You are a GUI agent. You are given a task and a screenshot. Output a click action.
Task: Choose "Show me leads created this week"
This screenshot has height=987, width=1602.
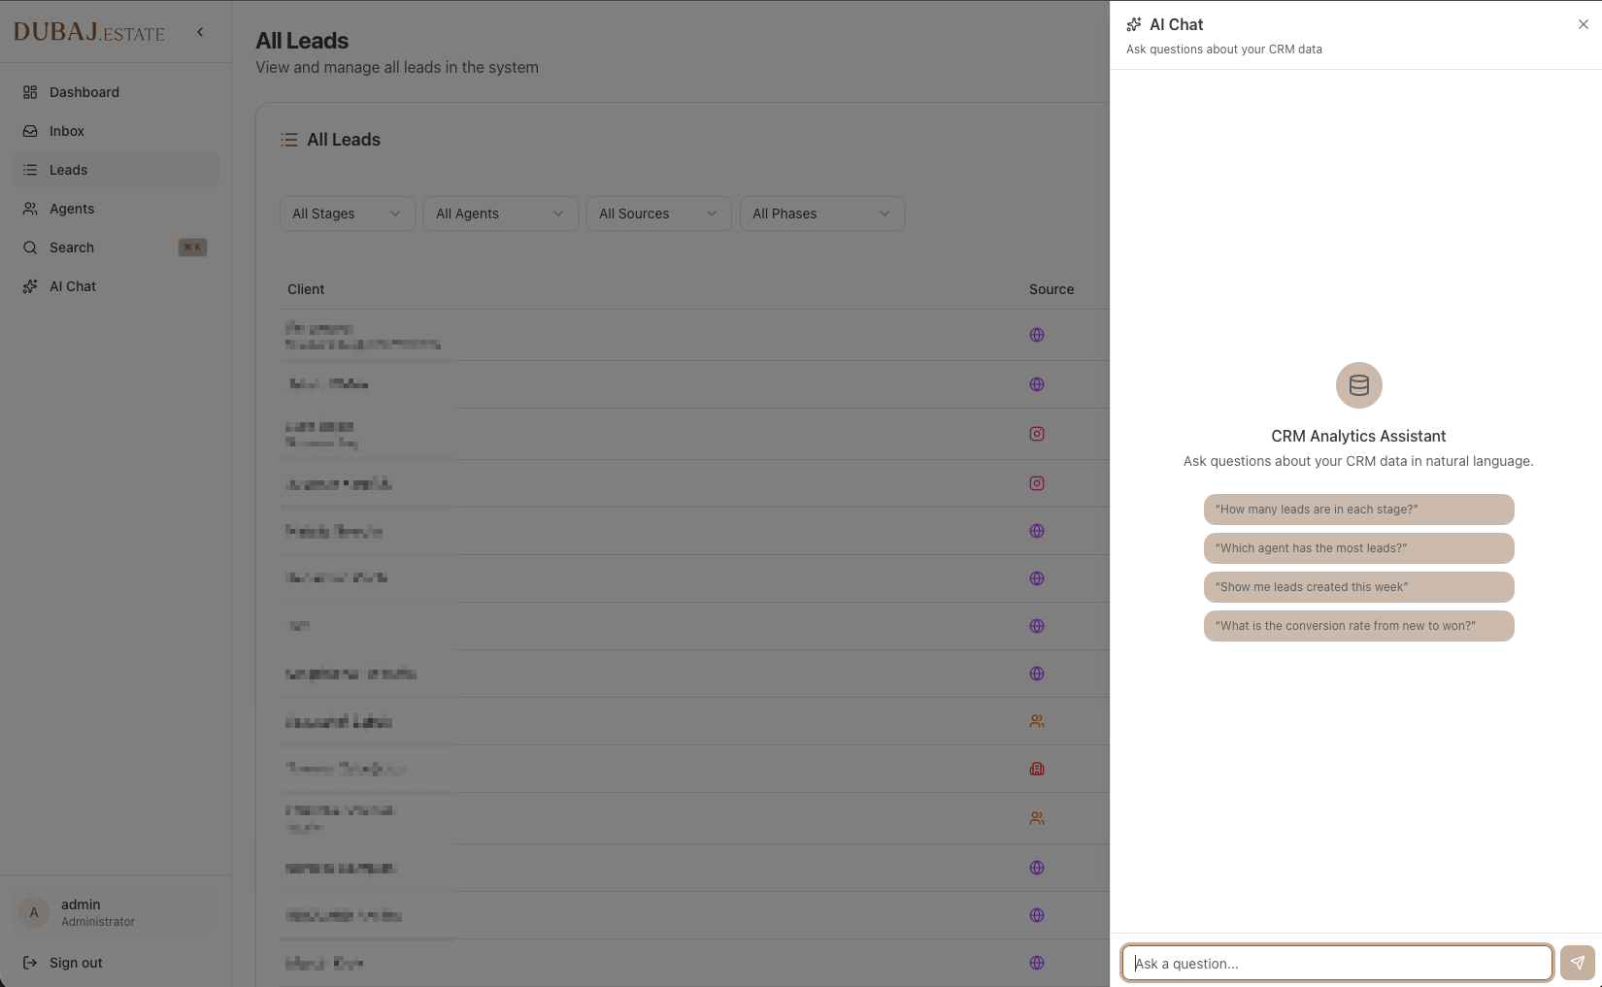(x=1359, y=587)
